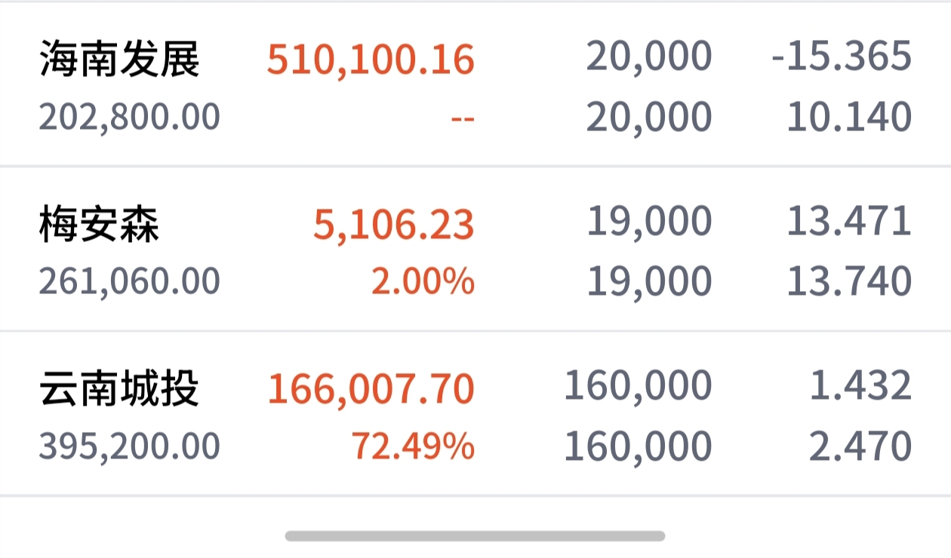Tap the home indicator bar at the bottom
Screen dimensions: 951x558
475,536
